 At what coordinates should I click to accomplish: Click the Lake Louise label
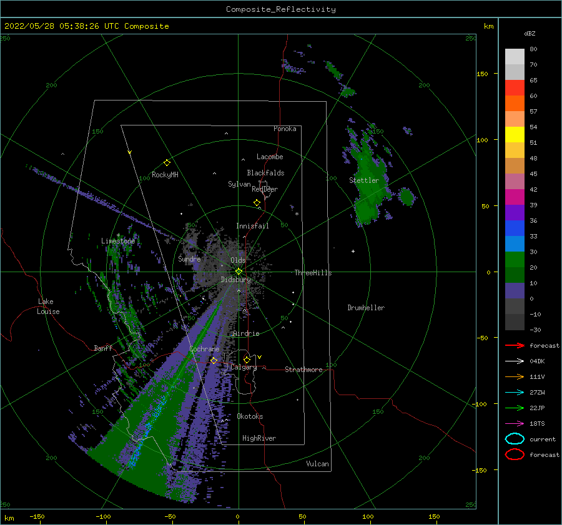(48, 307)
